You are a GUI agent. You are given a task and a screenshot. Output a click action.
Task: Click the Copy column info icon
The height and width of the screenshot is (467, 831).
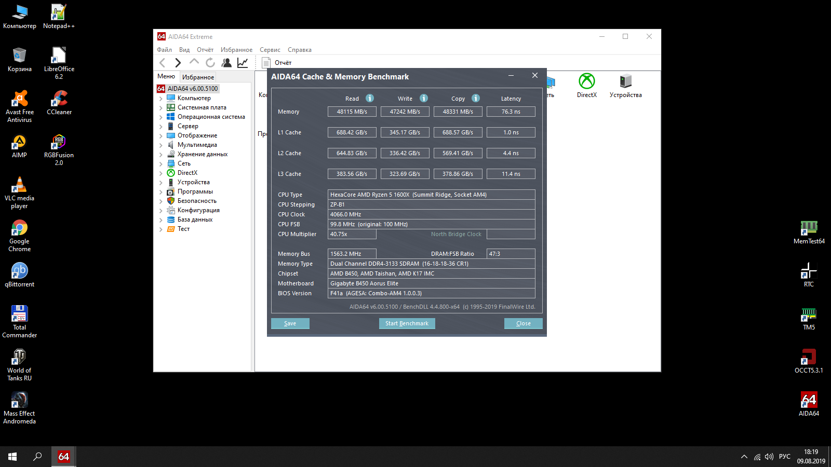coord(476,98)
